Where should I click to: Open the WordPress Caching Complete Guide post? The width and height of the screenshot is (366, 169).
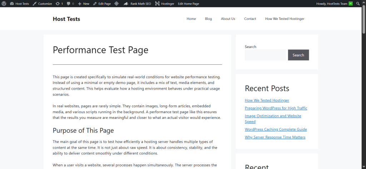coord(276,130)
